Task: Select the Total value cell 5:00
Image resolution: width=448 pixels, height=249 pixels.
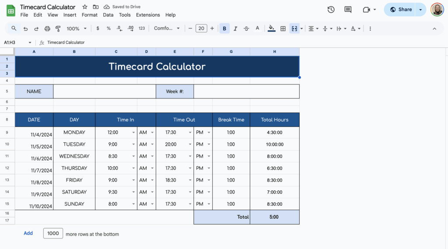Action: tap(275, 217)
